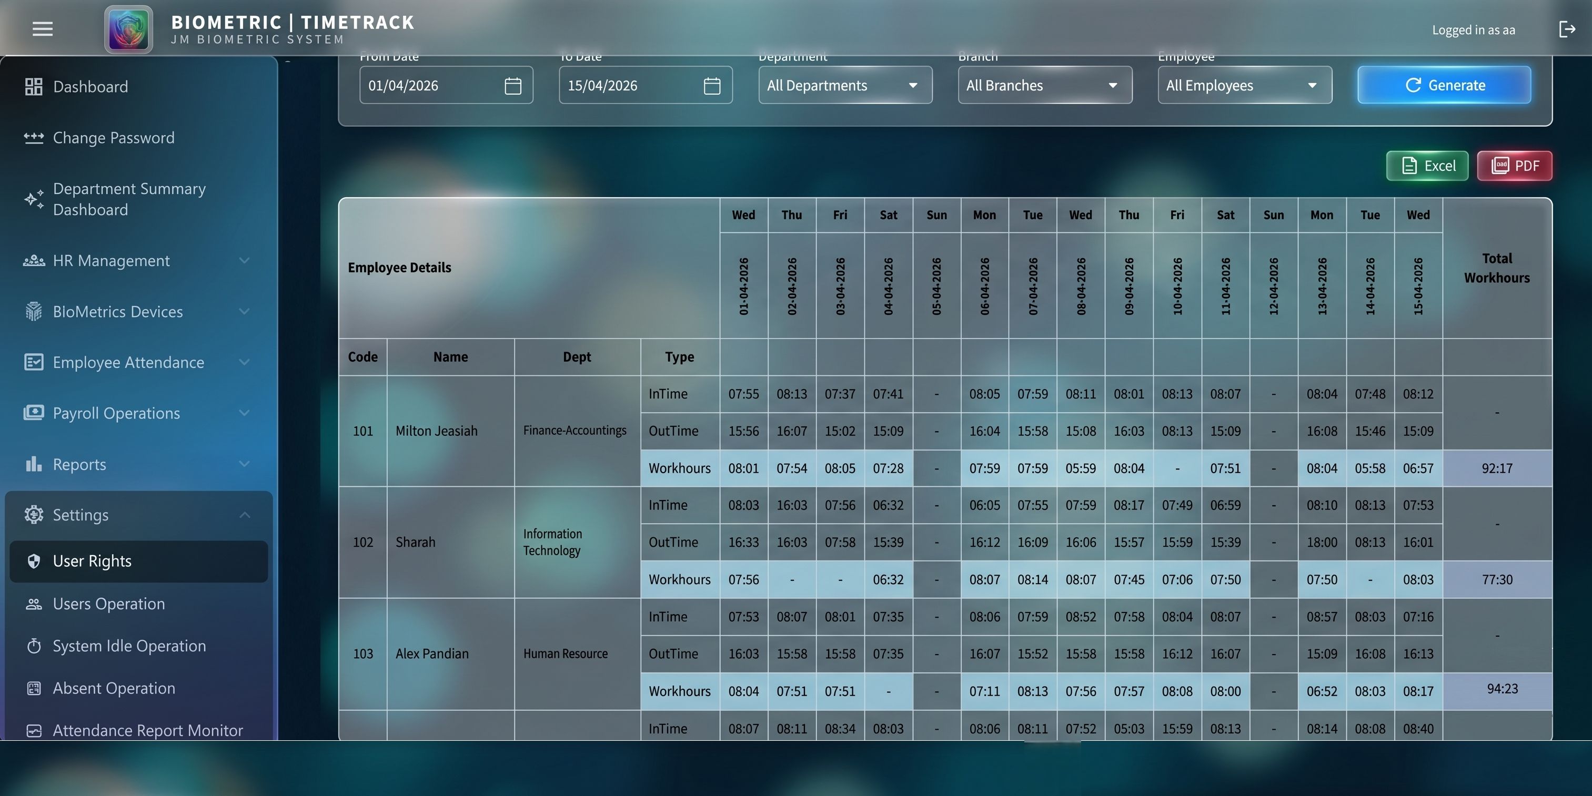
Task: Click the Excel file icon
Action: click(x=1409, y=166)
